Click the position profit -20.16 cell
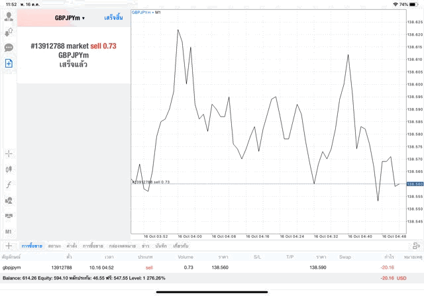Screen dimensions: 424x296 [x=387, y=268]
